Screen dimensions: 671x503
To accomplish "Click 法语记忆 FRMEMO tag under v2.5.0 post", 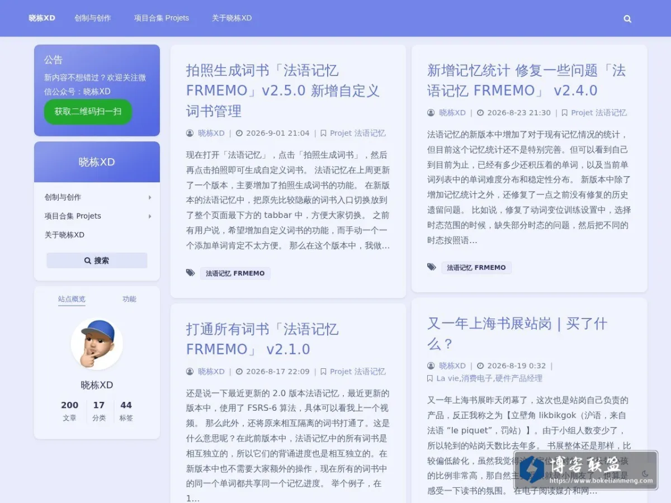I will [x=235, y=273].
